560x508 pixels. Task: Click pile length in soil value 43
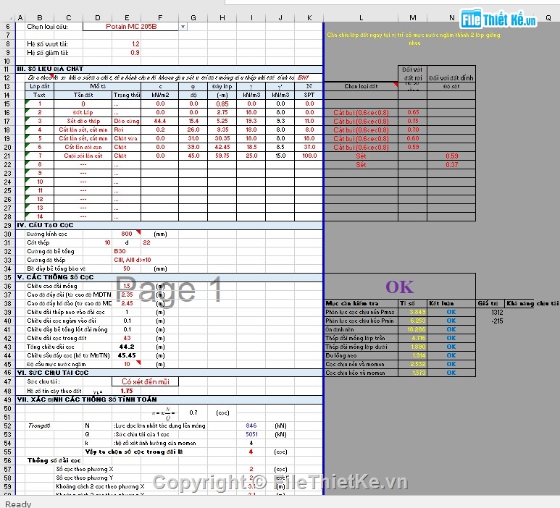tap(127, 338)
